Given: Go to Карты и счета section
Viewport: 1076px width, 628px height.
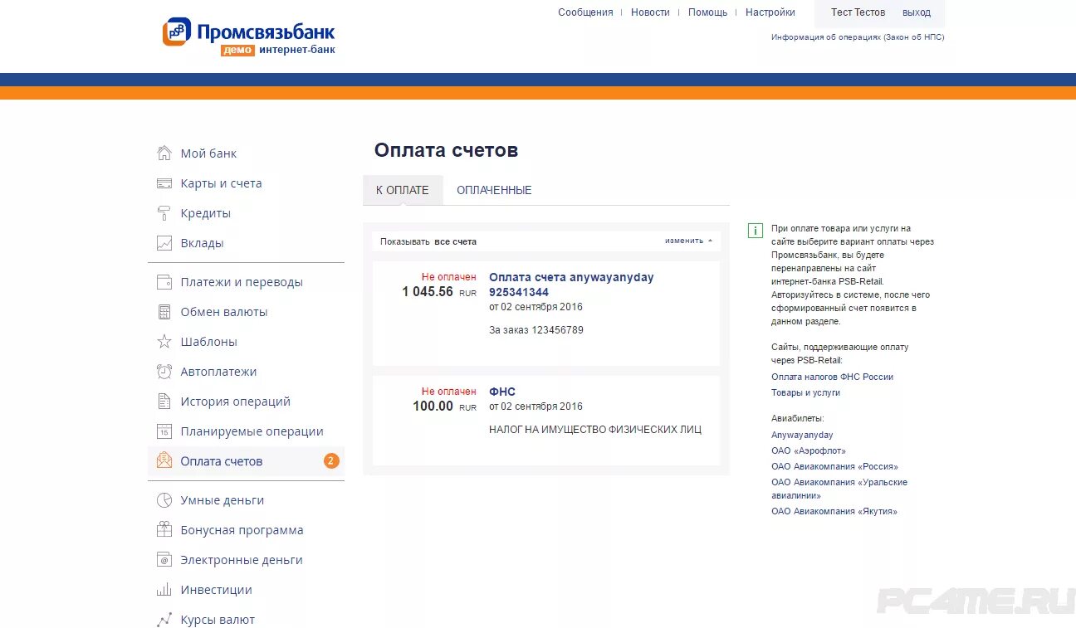Looking at the screenshot, I should coord(221,183).
